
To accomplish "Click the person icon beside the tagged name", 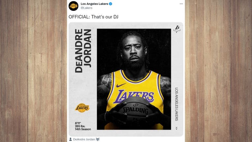I will click(x=70, y=139).
